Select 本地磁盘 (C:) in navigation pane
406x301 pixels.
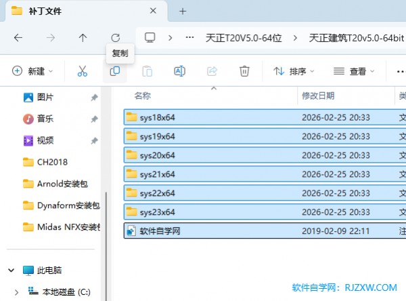[66, 292]
